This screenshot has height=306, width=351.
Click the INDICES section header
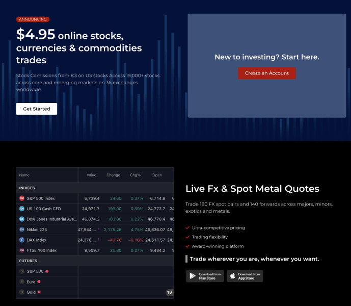pyautogui.click(x=27, y=188)
